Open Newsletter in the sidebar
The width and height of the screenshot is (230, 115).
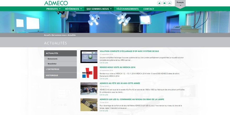[x=60, y=64]
